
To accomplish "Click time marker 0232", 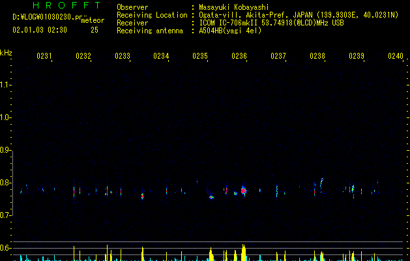I will pyautogui.click(x=83, y=56).
